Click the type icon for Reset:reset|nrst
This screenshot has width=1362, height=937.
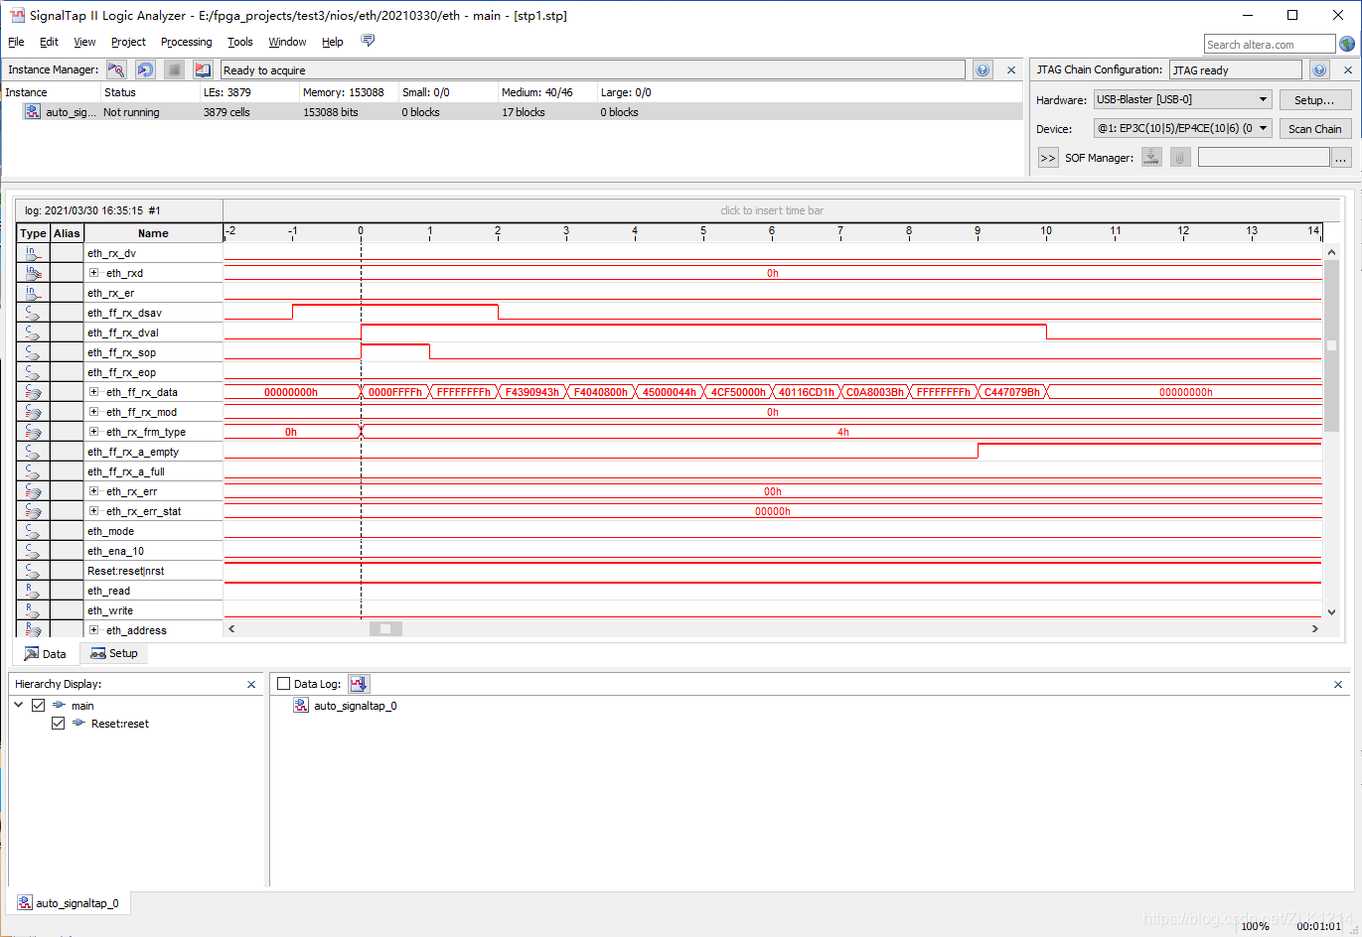pos(33,571)
